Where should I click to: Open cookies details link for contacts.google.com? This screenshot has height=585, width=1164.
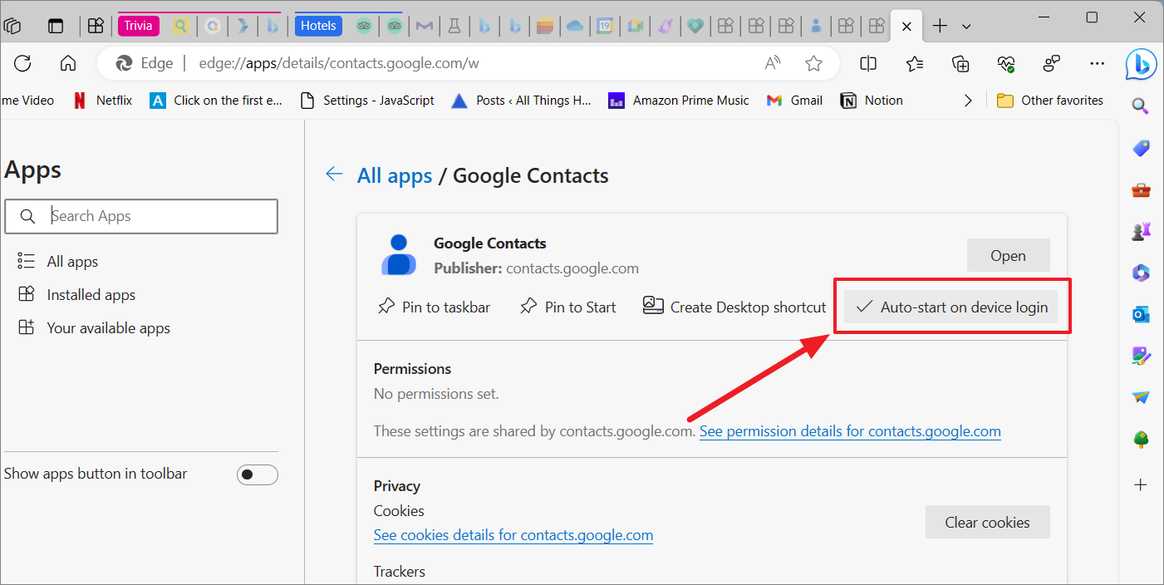pos(513,534)
